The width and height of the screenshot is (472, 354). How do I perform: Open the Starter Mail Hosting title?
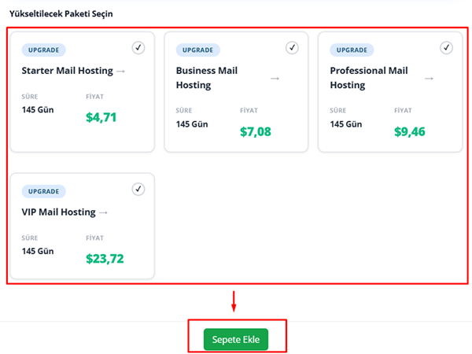pyautogui.click(x=67, y=72)
